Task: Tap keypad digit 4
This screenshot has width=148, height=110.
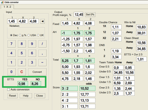Action: tap(12, 53)
